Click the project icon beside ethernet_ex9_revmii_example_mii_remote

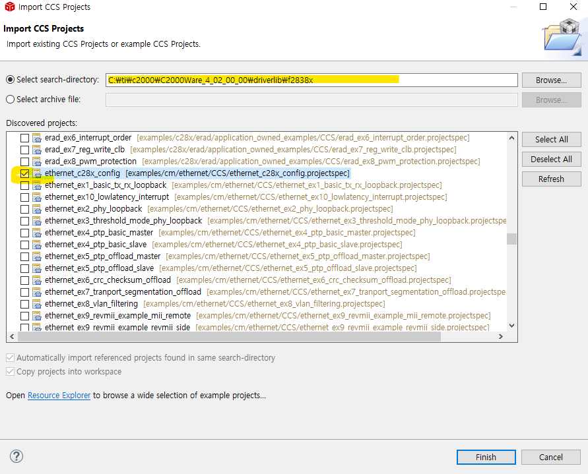pos(37,316)
